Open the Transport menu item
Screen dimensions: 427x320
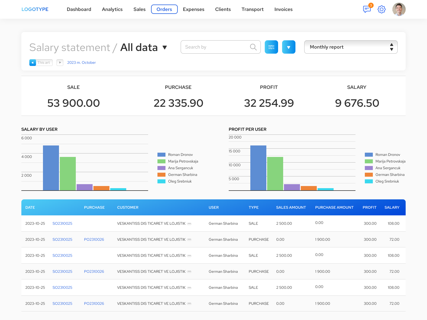(253, 9)
